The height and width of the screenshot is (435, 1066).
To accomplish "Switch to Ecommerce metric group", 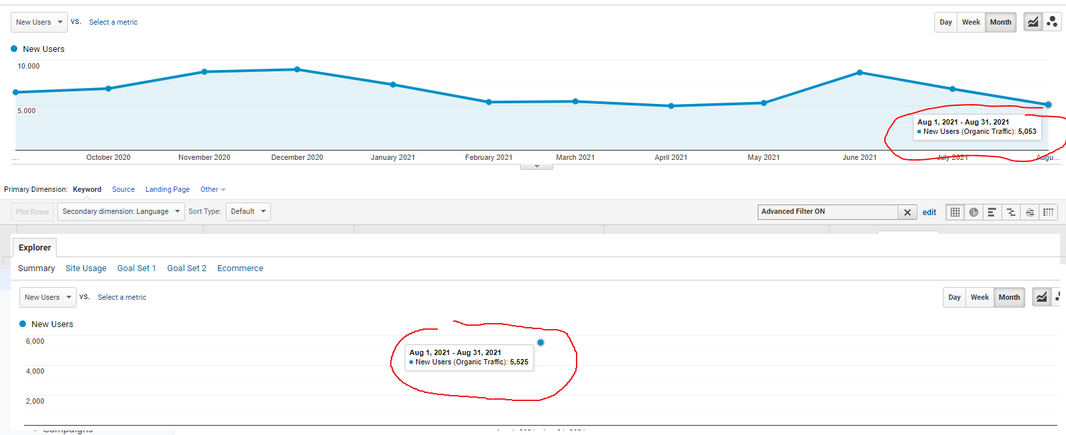I will pyautogui.click(x=240, y=268).
